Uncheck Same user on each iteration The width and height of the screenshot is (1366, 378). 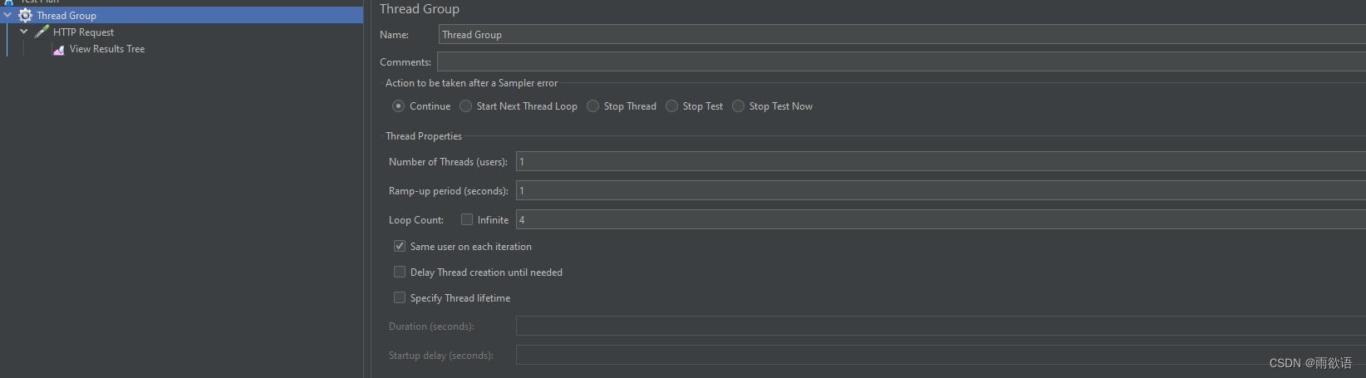coord(400,246)
